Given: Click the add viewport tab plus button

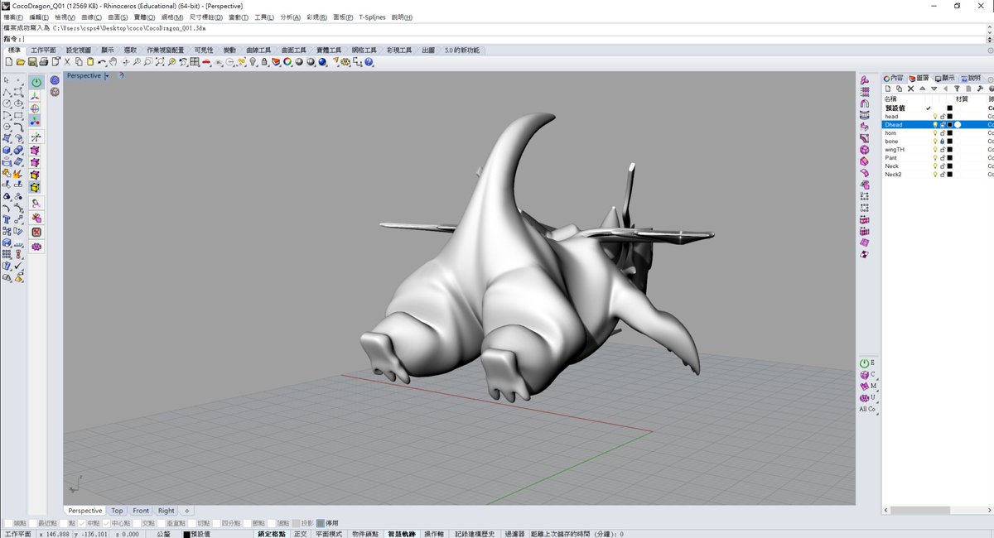Looking at the screenshot, I should pos(187,511).
